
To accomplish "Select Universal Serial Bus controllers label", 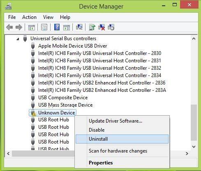I will pos(63,39).
